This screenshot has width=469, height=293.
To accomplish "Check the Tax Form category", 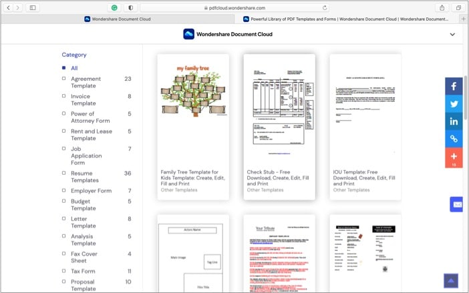I will pos(63,271).
